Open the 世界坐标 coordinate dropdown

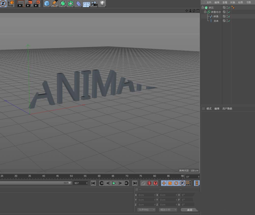[x=147, y=210]
